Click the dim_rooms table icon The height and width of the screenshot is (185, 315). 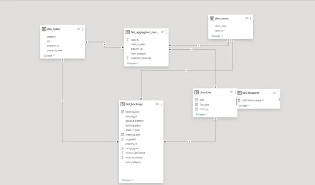pos(212,18)
